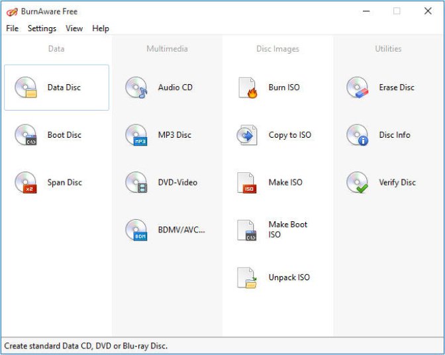Click the Make ISO label text

pyautogui.click(x=285, y=182)
